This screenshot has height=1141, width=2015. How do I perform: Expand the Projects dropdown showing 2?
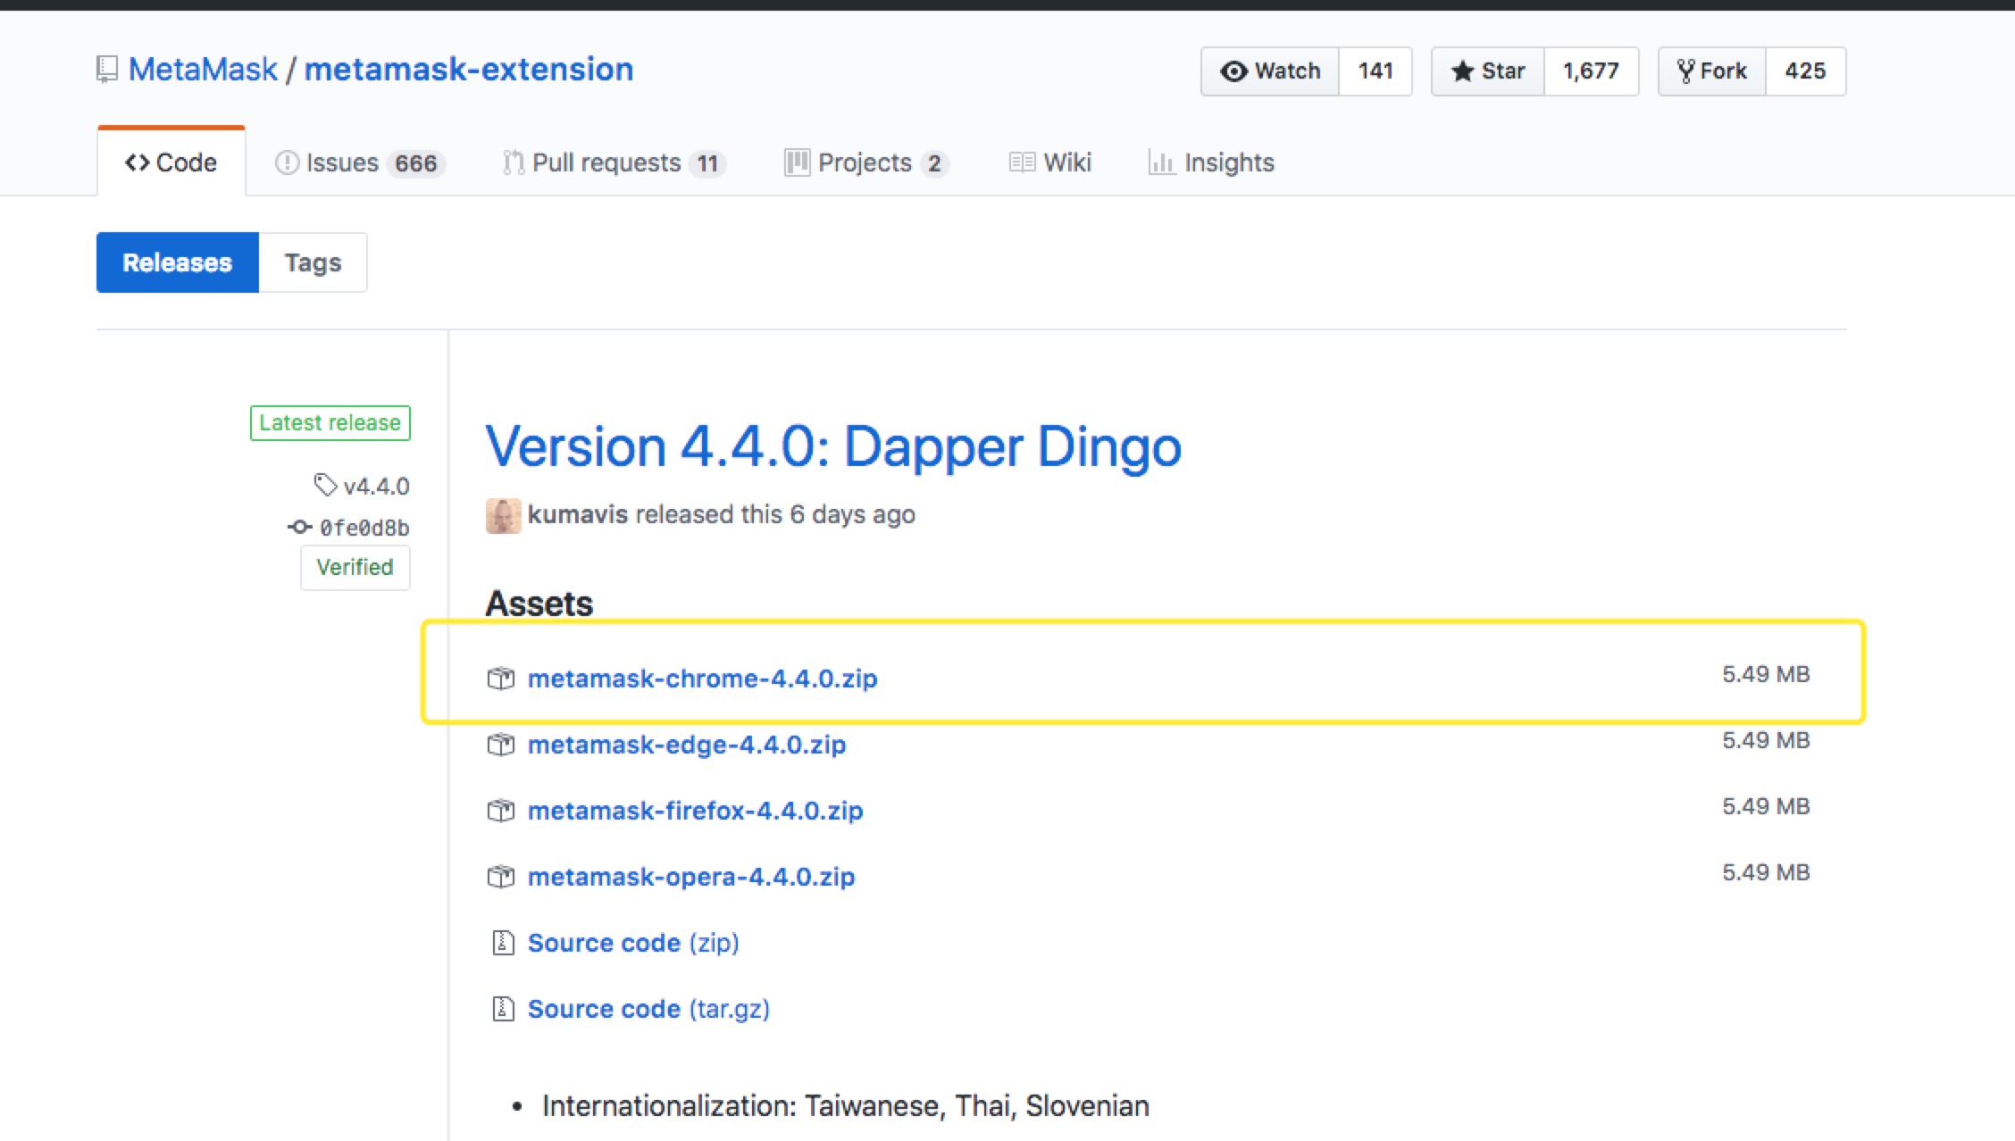click(x=864, y=162)
